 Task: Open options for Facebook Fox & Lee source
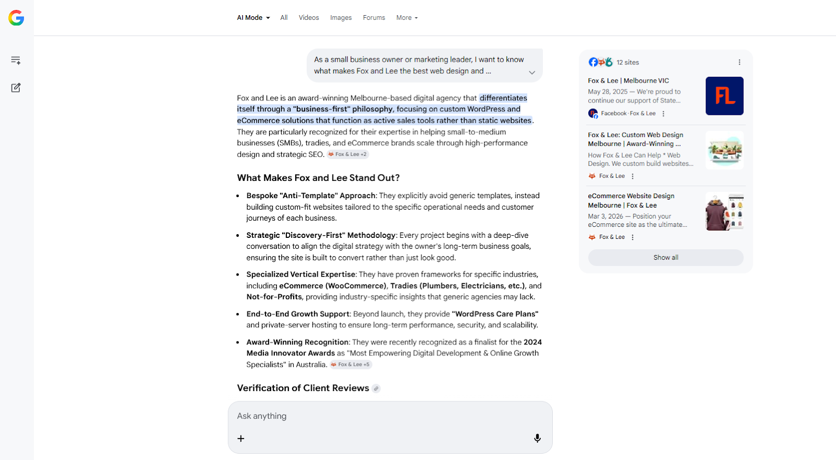[x=664, y=113]
